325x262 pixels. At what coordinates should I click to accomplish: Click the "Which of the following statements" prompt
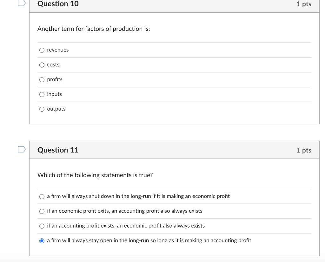click(x=95, y=175)
